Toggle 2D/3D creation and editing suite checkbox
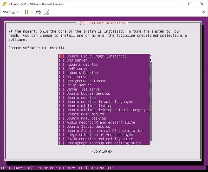Viewport: 208px width, 172px height. click(x=61, y=139)
